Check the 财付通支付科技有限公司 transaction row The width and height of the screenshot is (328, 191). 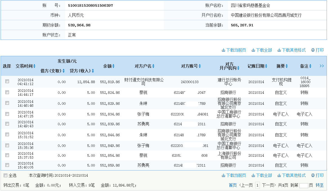click(x=7, y=81)
